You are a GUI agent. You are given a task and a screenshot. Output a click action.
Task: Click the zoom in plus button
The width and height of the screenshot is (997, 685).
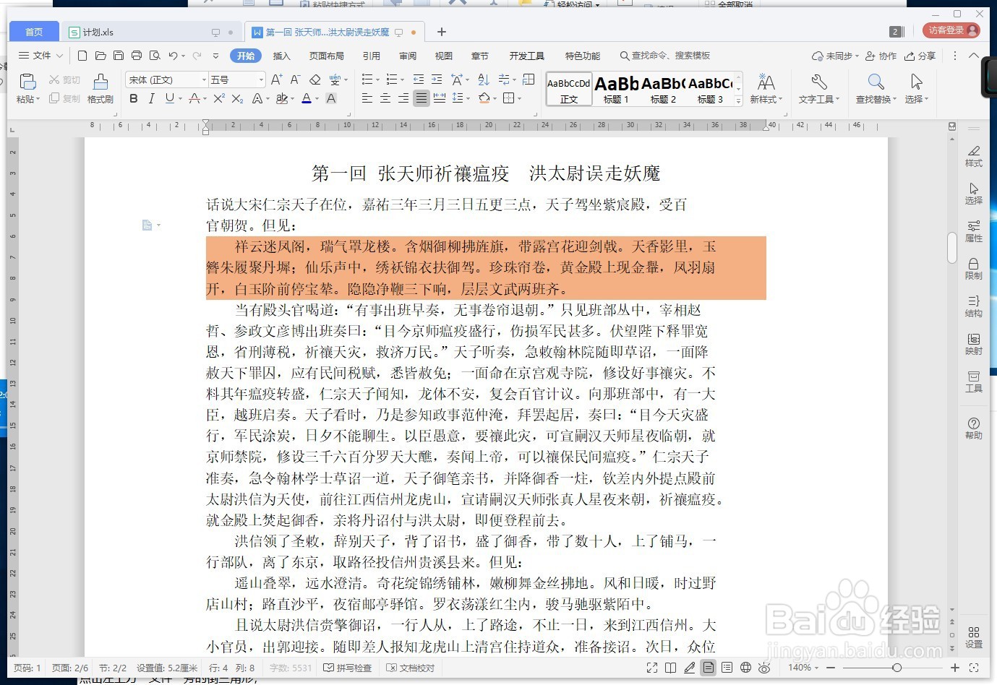pyautogui.click(x=955, y=668)
